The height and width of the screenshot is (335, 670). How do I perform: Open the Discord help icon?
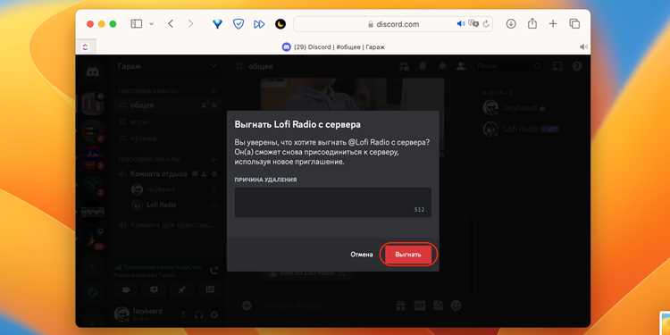pyautogui.click(x=577, y=66)
